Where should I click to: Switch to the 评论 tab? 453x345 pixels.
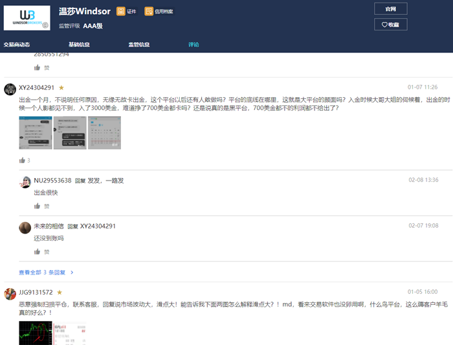193,45
